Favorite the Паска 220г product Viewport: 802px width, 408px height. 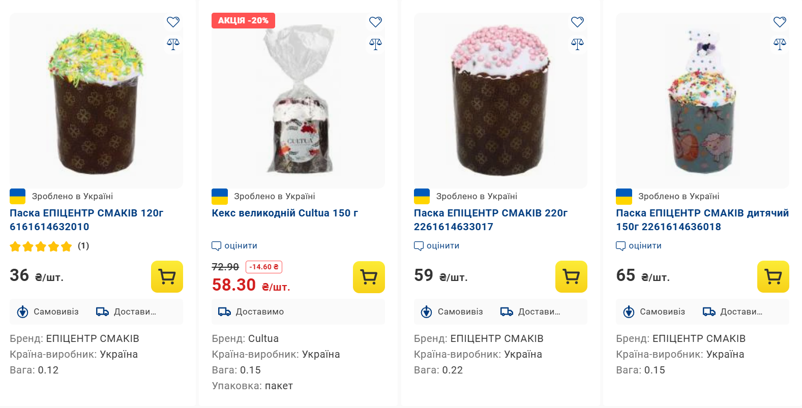click(577, 22)
